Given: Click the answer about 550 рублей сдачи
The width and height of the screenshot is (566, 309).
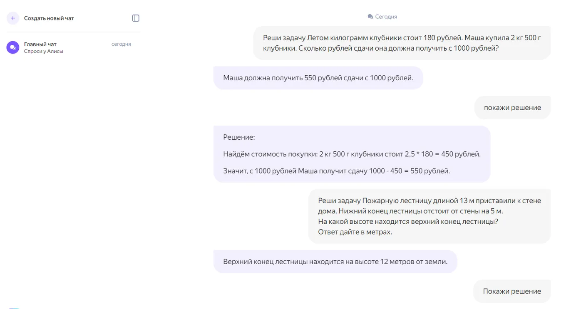Looking at the screenshot, I should point(318,78).
